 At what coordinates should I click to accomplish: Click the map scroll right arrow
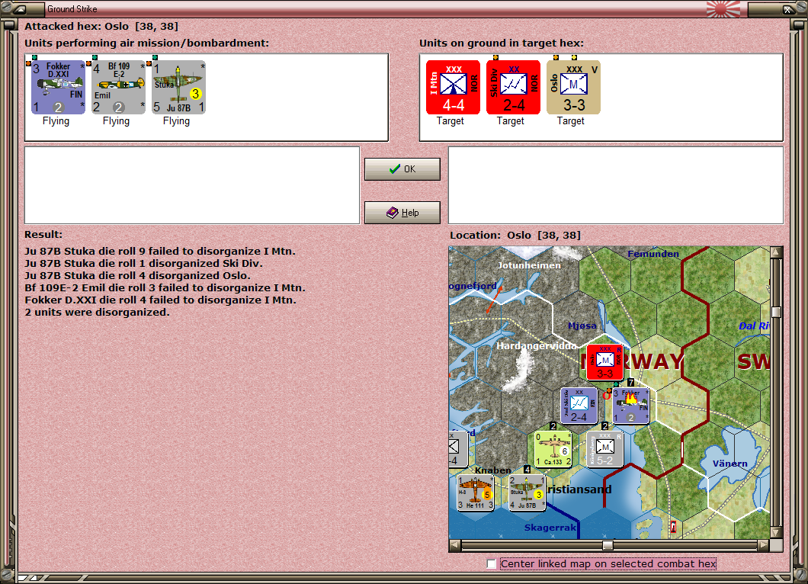(x=764, y=545)
